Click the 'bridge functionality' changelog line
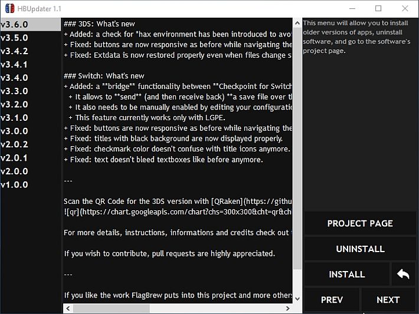The height and width of the screenshot is (314, 419). 178,87
